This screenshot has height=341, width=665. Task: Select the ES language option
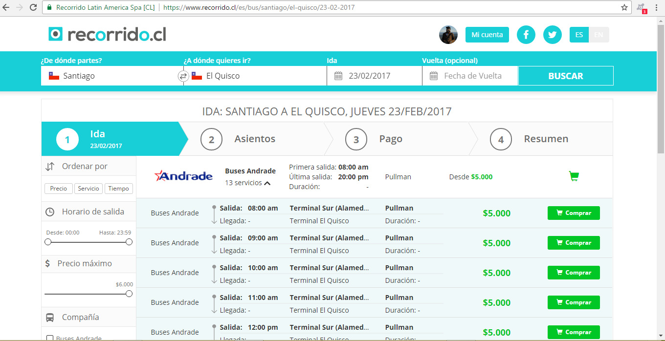click(579, 35)
